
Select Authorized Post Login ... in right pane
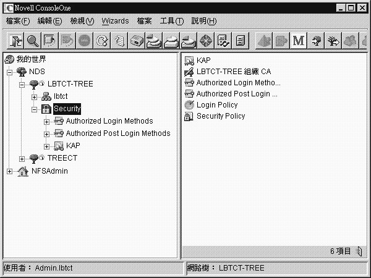[x=237, y=94]
